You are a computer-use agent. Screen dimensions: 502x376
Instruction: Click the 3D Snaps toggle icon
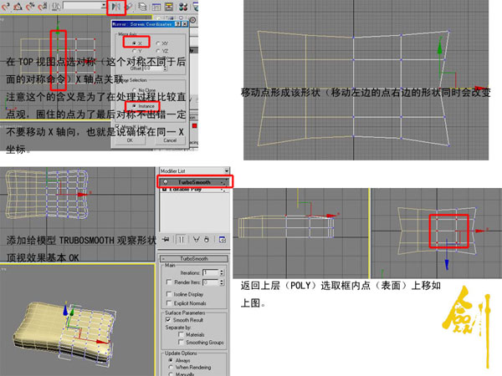point(6,7)
